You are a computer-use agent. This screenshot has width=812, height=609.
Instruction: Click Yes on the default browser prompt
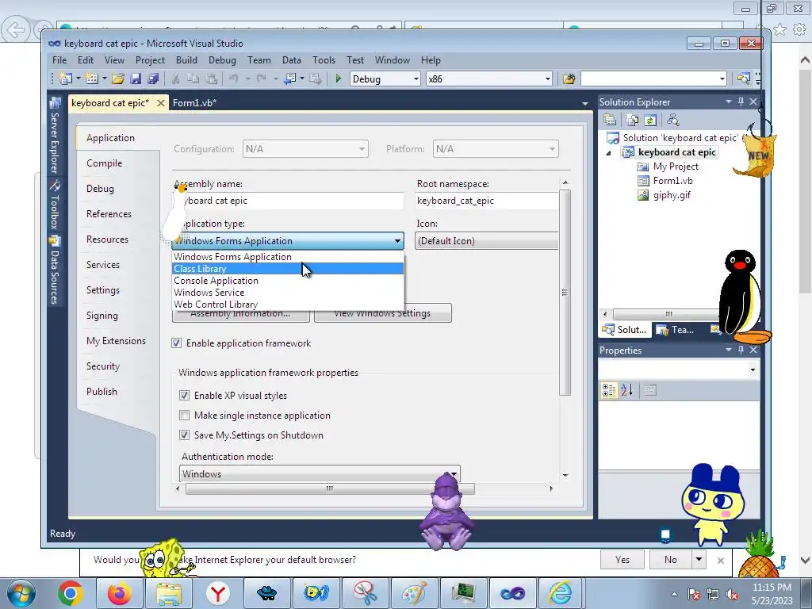click(622, 559)
